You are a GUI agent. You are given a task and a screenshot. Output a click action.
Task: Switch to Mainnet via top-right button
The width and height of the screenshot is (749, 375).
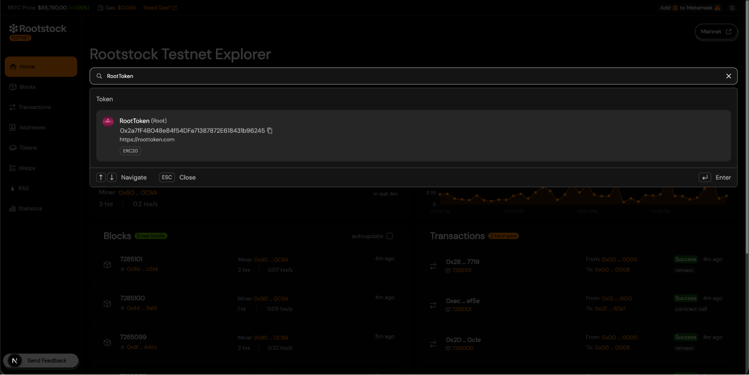click(716, 32)
